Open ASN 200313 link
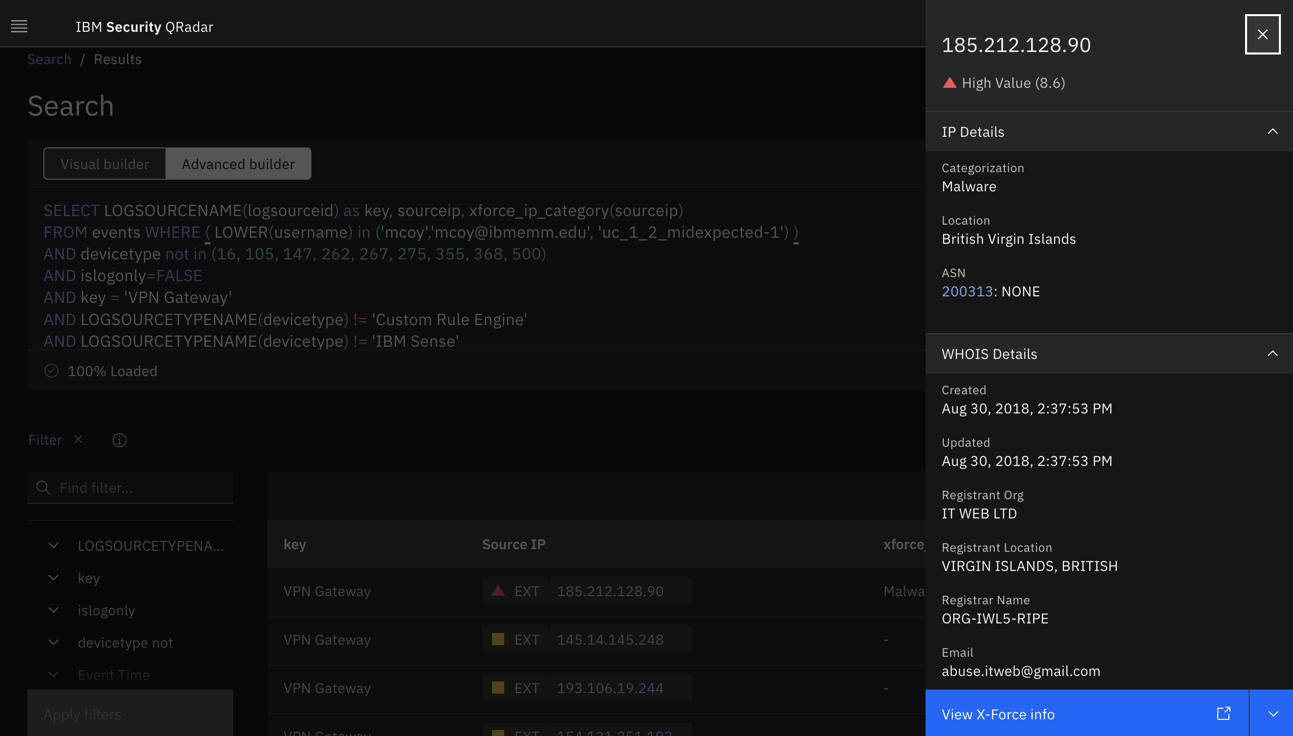The height and width of the screenshot is (736, 1293). click(967, 291)
